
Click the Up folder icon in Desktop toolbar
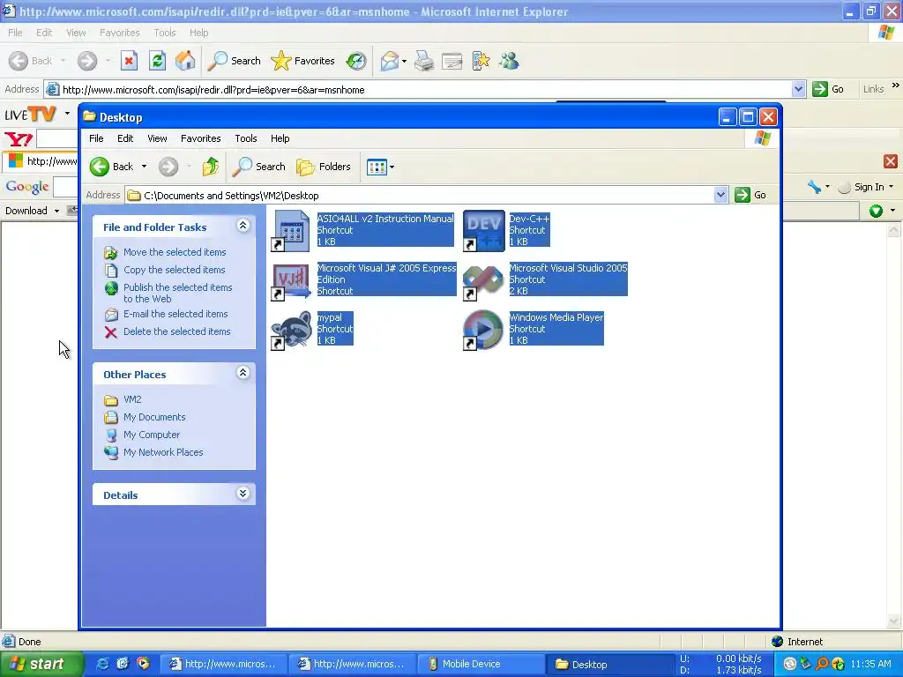coord(210,167)
